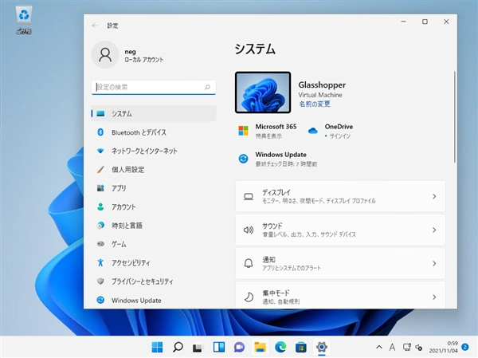Click the Sound speaker icon
The image size is (478, 358).
click(x=249, y=230)
